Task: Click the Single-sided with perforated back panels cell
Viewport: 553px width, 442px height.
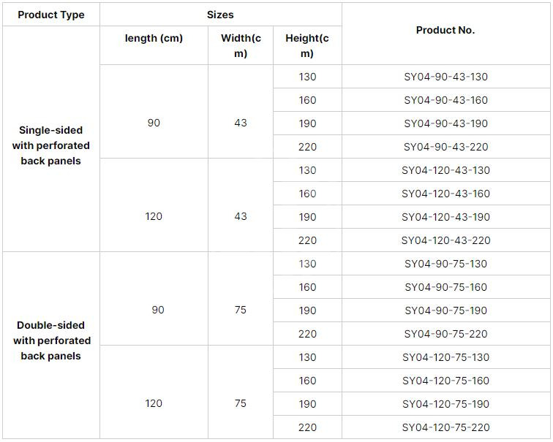Action: pyautogui.click(x=51, y=145)
